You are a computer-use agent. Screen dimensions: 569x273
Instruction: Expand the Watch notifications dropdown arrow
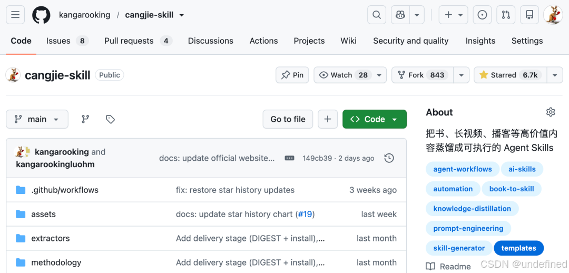point(379,75)
